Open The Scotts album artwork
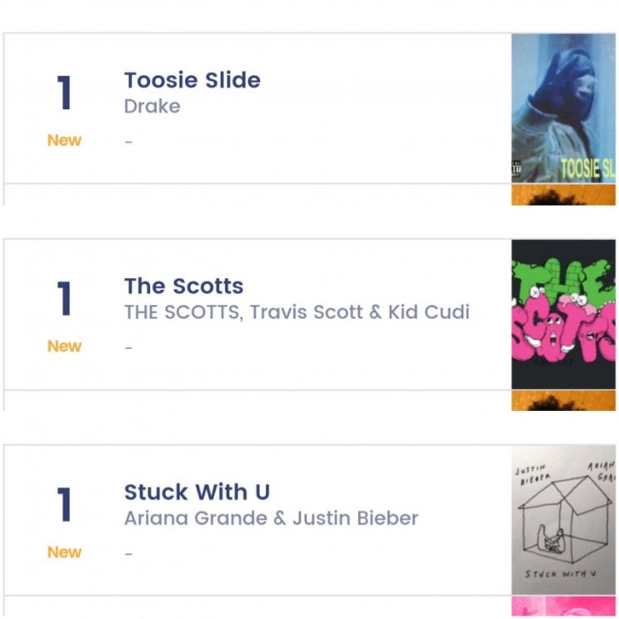Image resolution: width=619 pixels, height=619 pixels. [563, 314]
